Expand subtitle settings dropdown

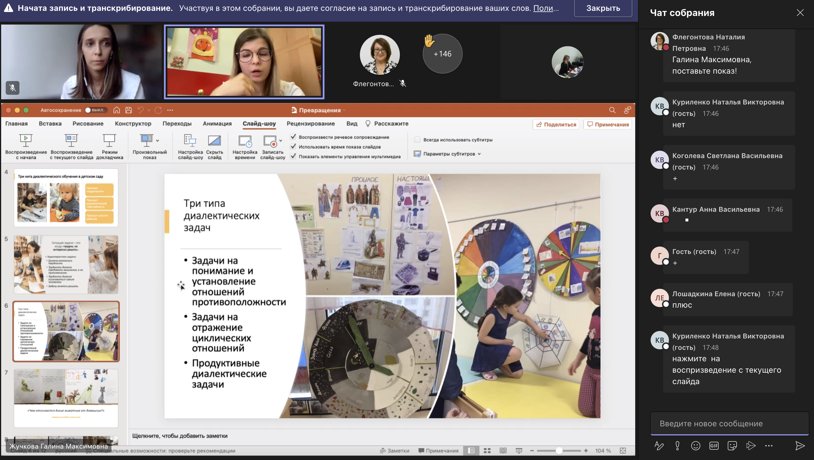[x=480, y=154]
